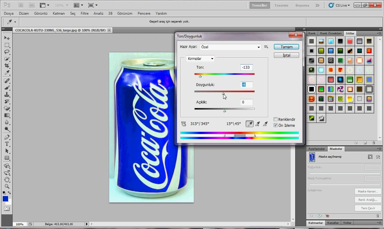Select the Clone Stamp tool
The height and width of the screenshot is (229, 384).
[7, 94]
